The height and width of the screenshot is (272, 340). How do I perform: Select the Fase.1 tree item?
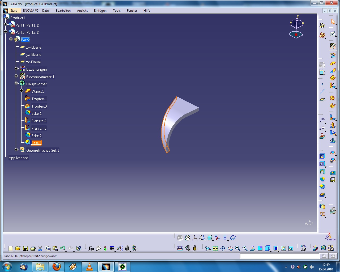37,143
